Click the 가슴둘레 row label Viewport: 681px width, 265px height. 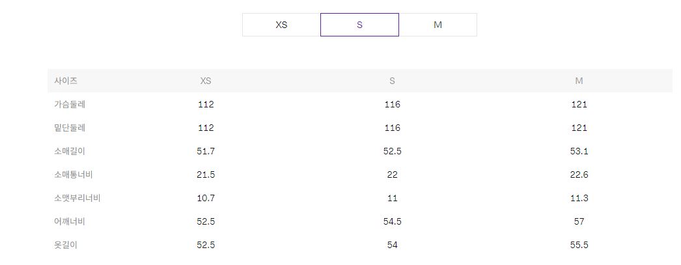tap(70, 104)
